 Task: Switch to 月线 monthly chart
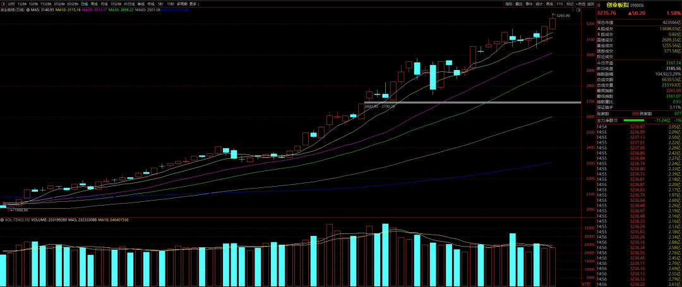[x=104, y=4]
